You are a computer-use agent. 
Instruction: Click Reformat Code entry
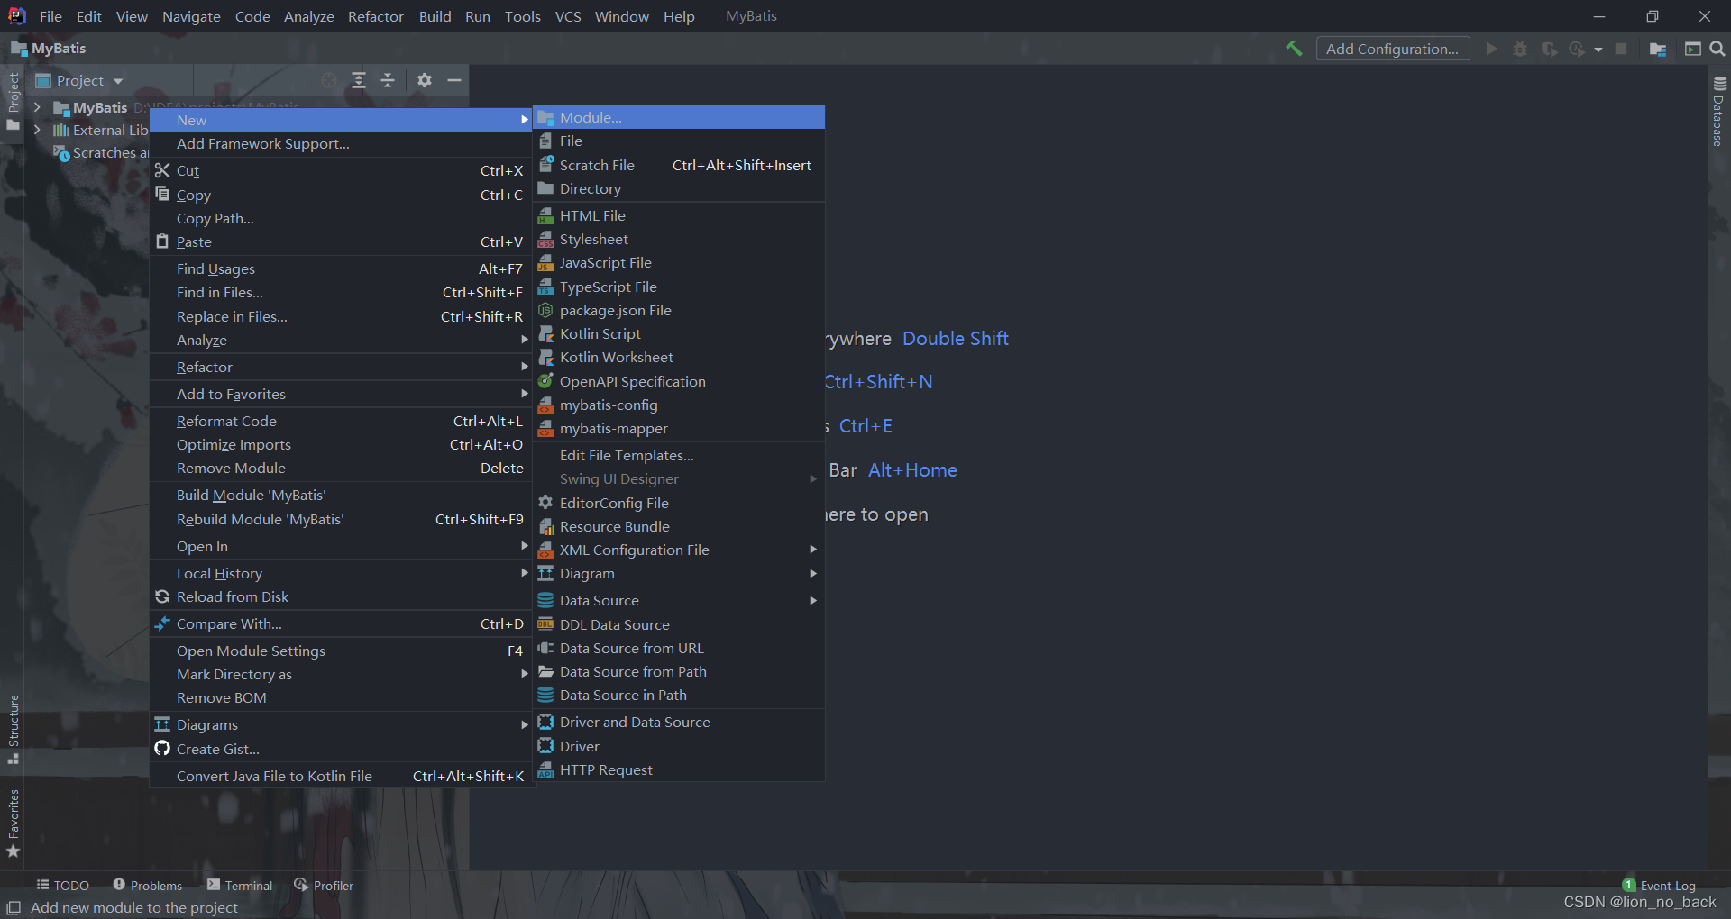(342, 421)
